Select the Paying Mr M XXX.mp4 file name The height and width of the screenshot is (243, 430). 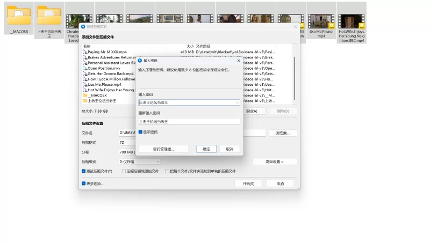pos(107,52)
